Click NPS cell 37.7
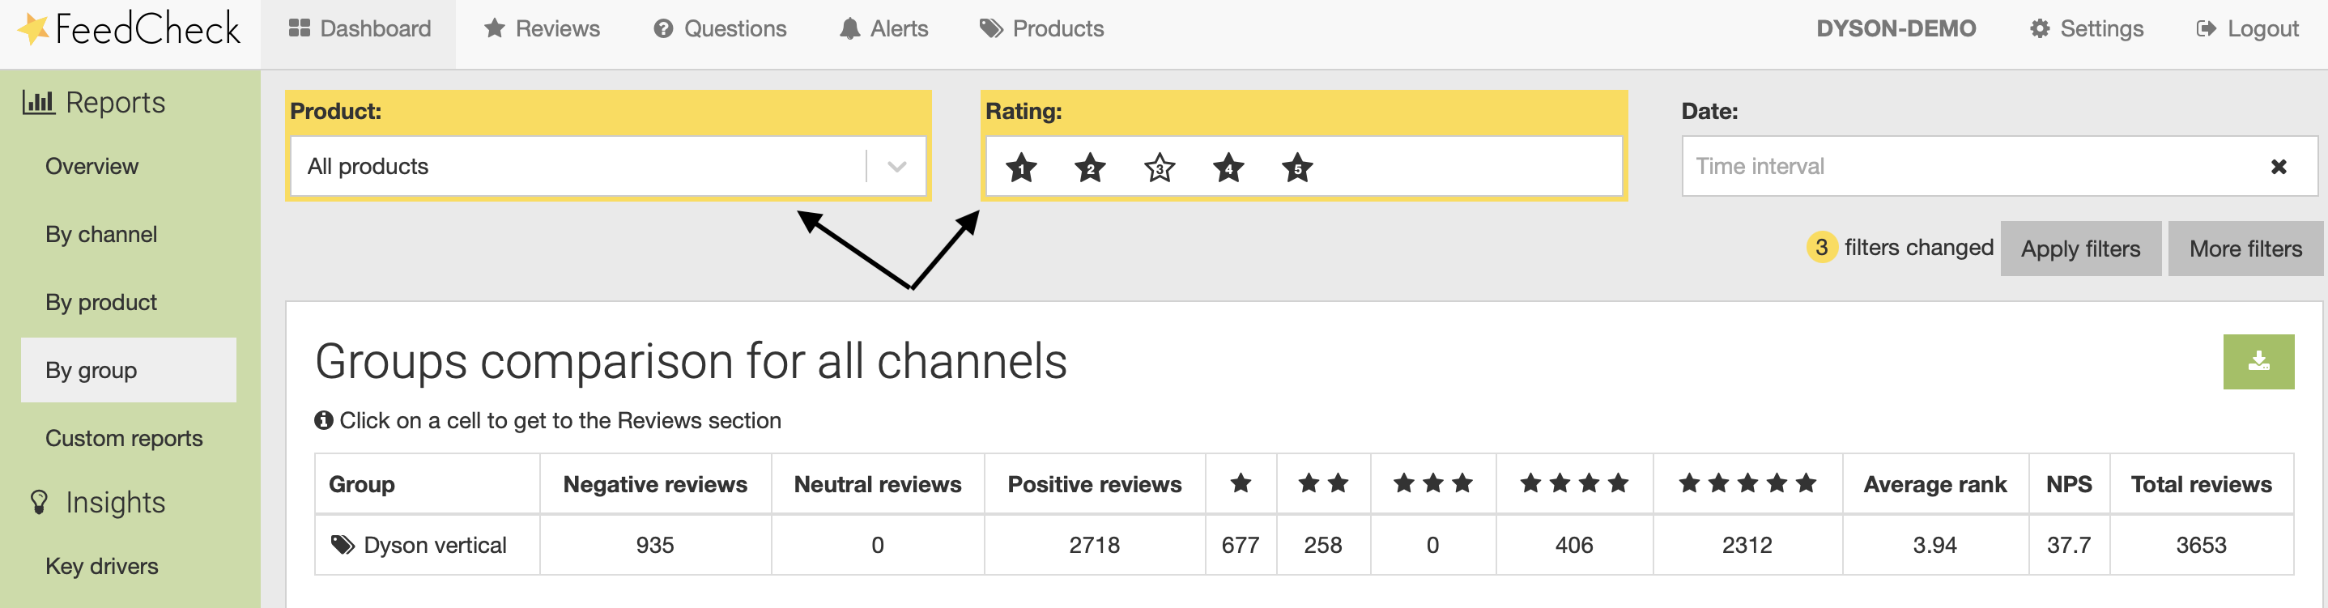 click(2069, 545)
